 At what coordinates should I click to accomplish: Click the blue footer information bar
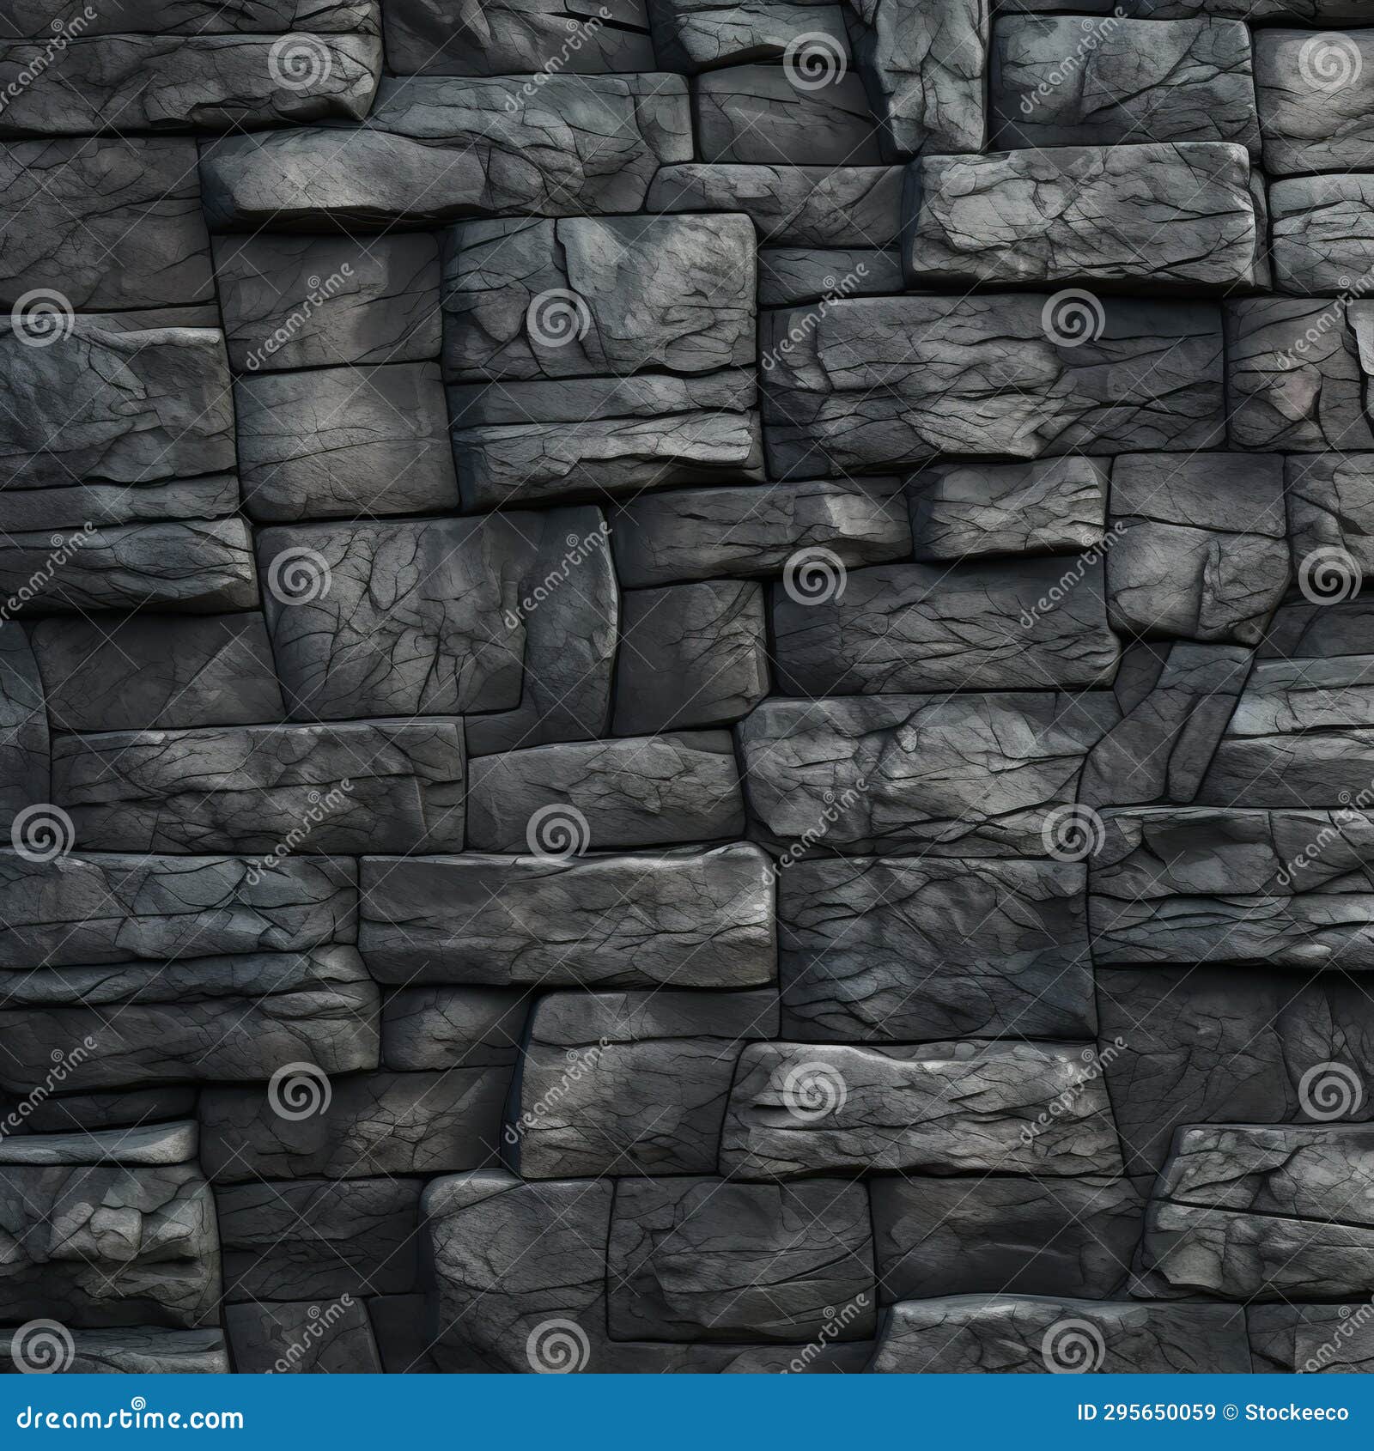[687, 1412]
